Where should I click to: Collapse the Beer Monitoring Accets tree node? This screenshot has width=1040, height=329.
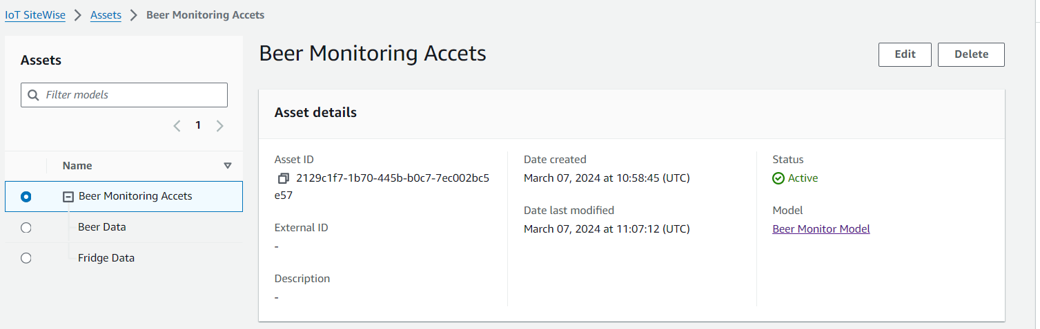pyautogui.click(x=68, y=197)
